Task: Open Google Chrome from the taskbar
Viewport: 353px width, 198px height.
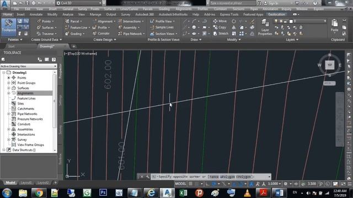Action: tap(39, 193)
